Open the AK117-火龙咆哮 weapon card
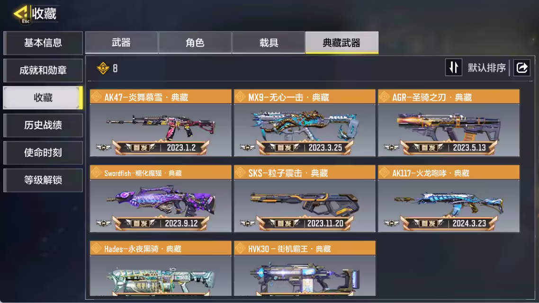Screen dimensions: 539x303 pos(449,198)
